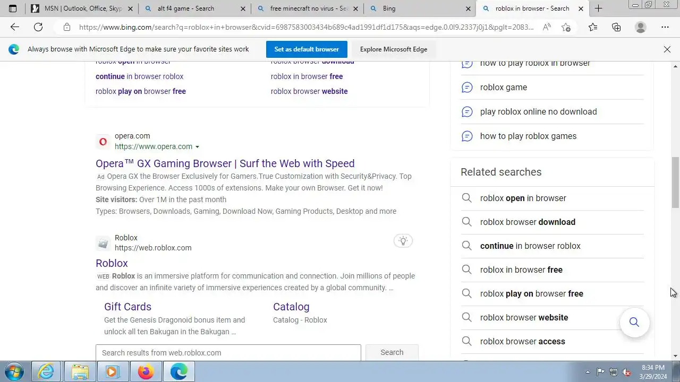Show hidden tray icons arrow
The image size is (680, 382).
tap(588, 372)
